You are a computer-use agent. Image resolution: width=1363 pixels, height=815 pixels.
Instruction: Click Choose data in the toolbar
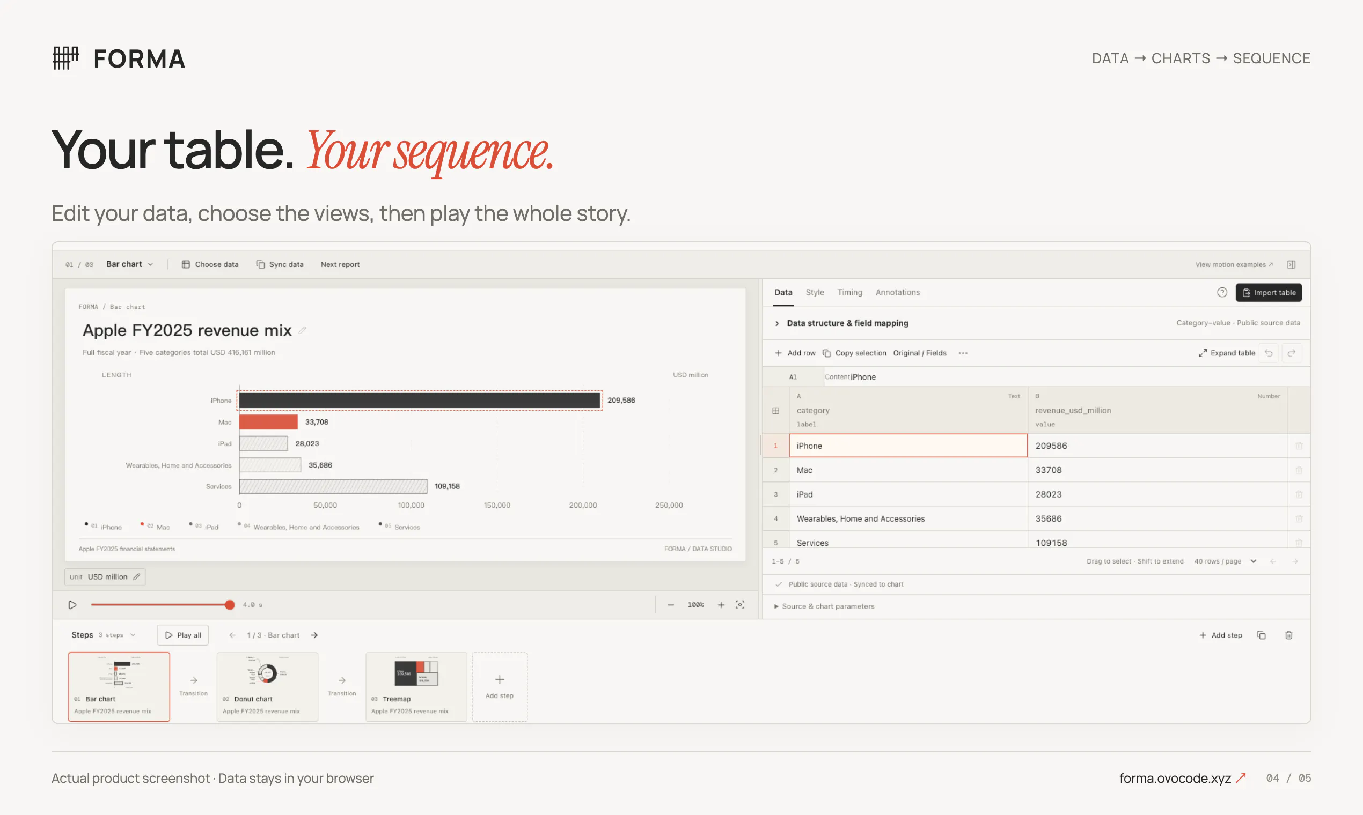(210, 264)
